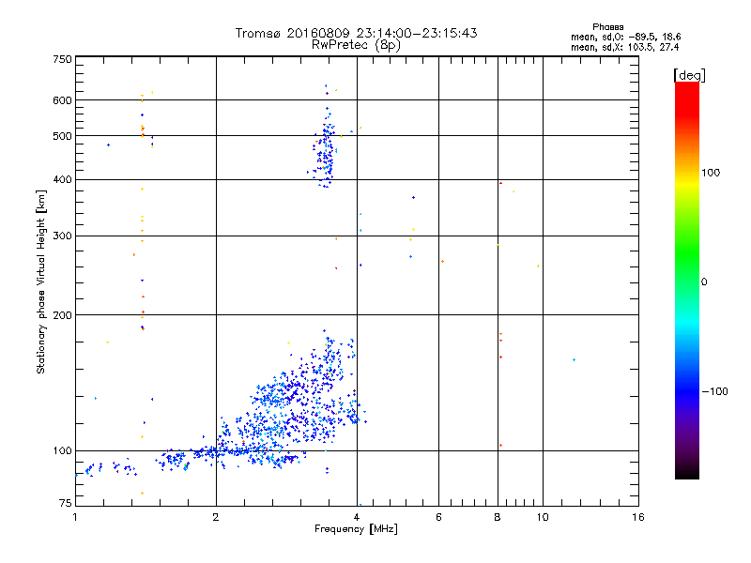Click the x-axis label '4'
Screen dimensions: 751x563
point(357,517)
